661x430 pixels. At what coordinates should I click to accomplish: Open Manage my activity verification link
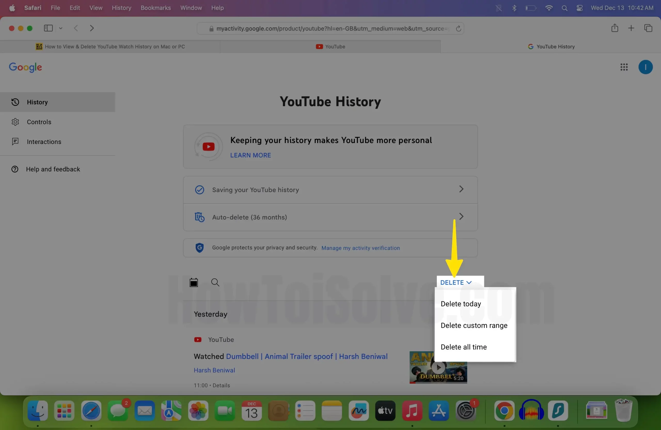[x=360, y=248]
